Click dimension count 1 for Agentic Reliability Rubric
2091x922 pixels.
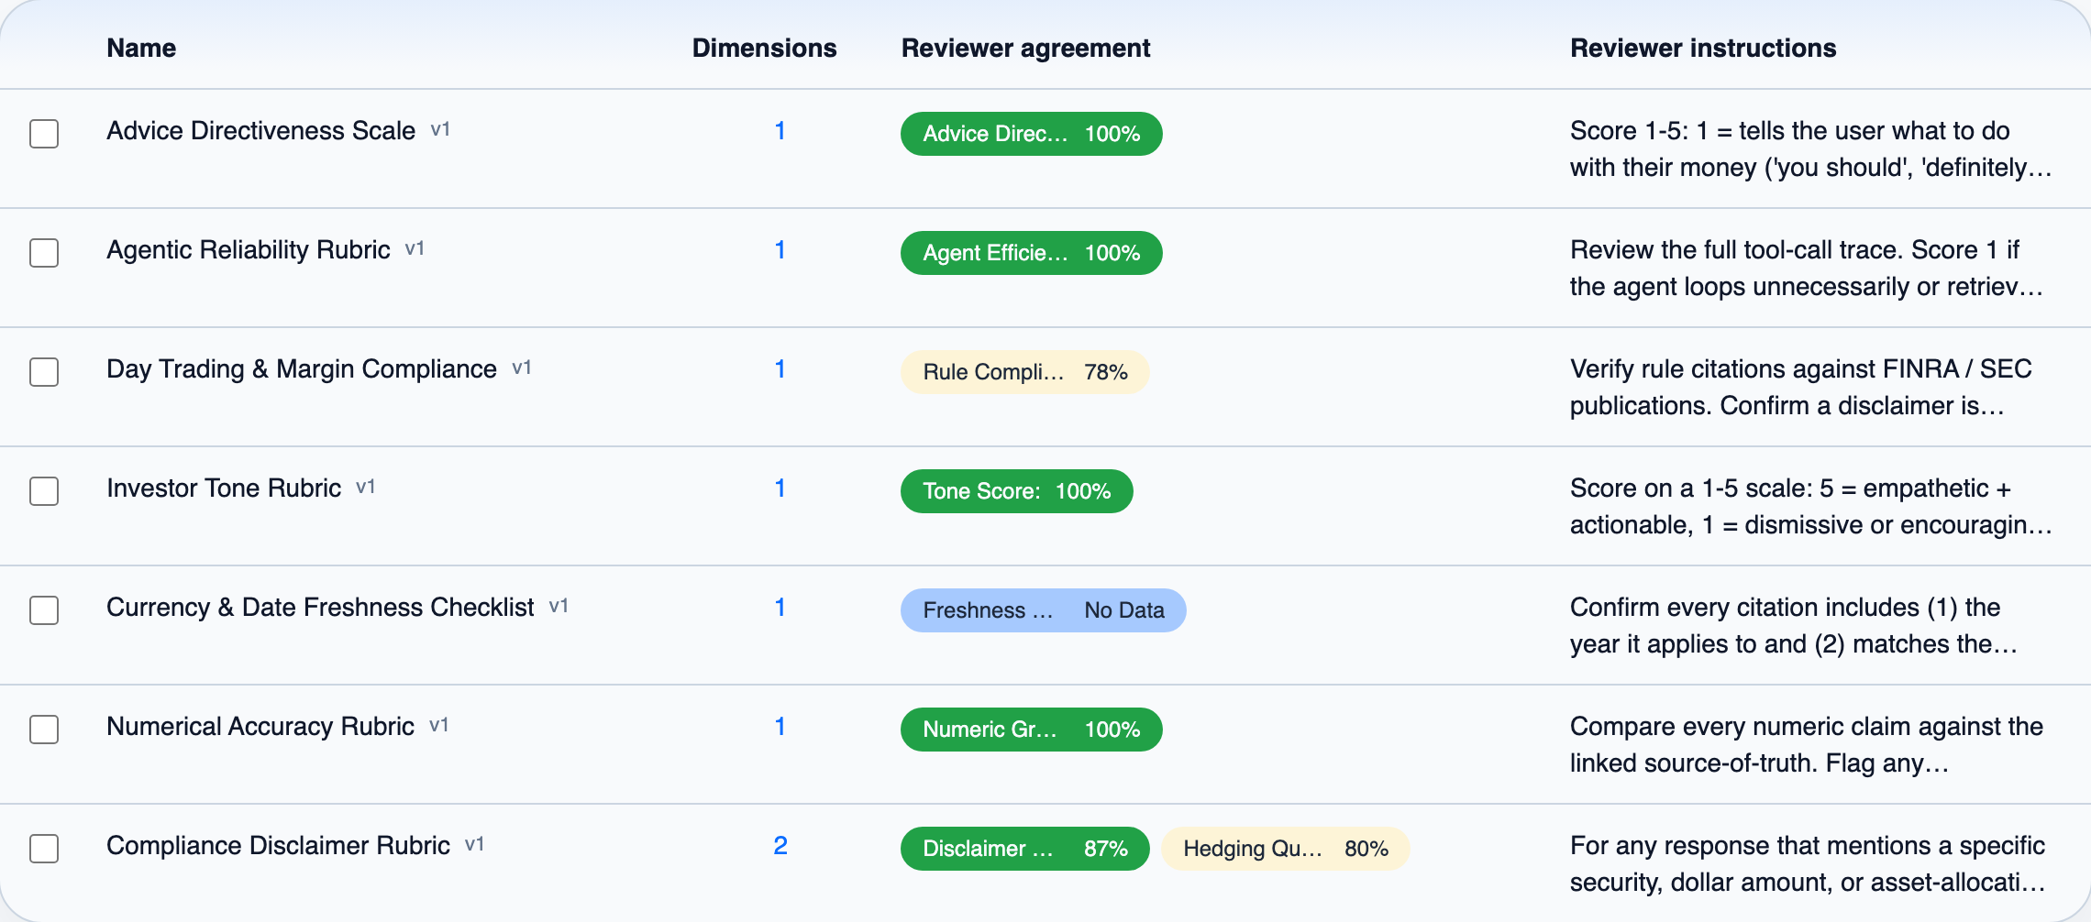(780, 250)
